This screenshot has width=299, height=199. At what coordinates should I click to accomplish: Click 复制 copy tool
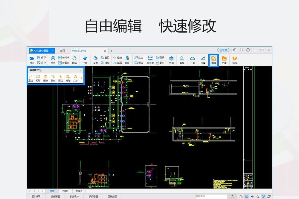point(53,78)
